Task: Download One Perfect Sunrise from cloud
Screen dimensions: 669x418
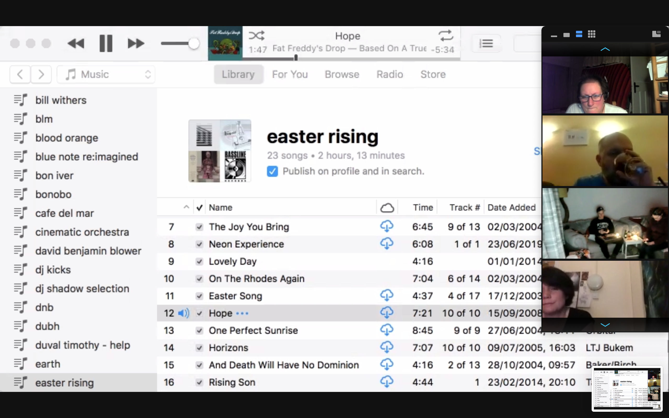Action: 387,330
